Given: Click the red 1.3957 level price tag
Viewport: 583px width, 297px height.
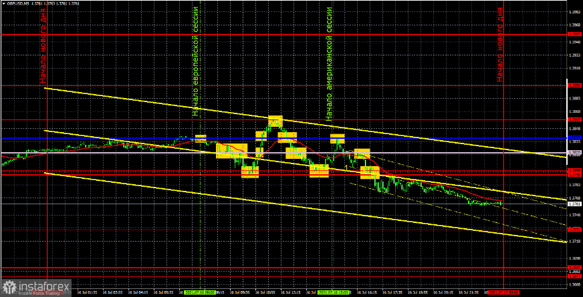Looking at the screenshot, I should (x=574, y=34).
